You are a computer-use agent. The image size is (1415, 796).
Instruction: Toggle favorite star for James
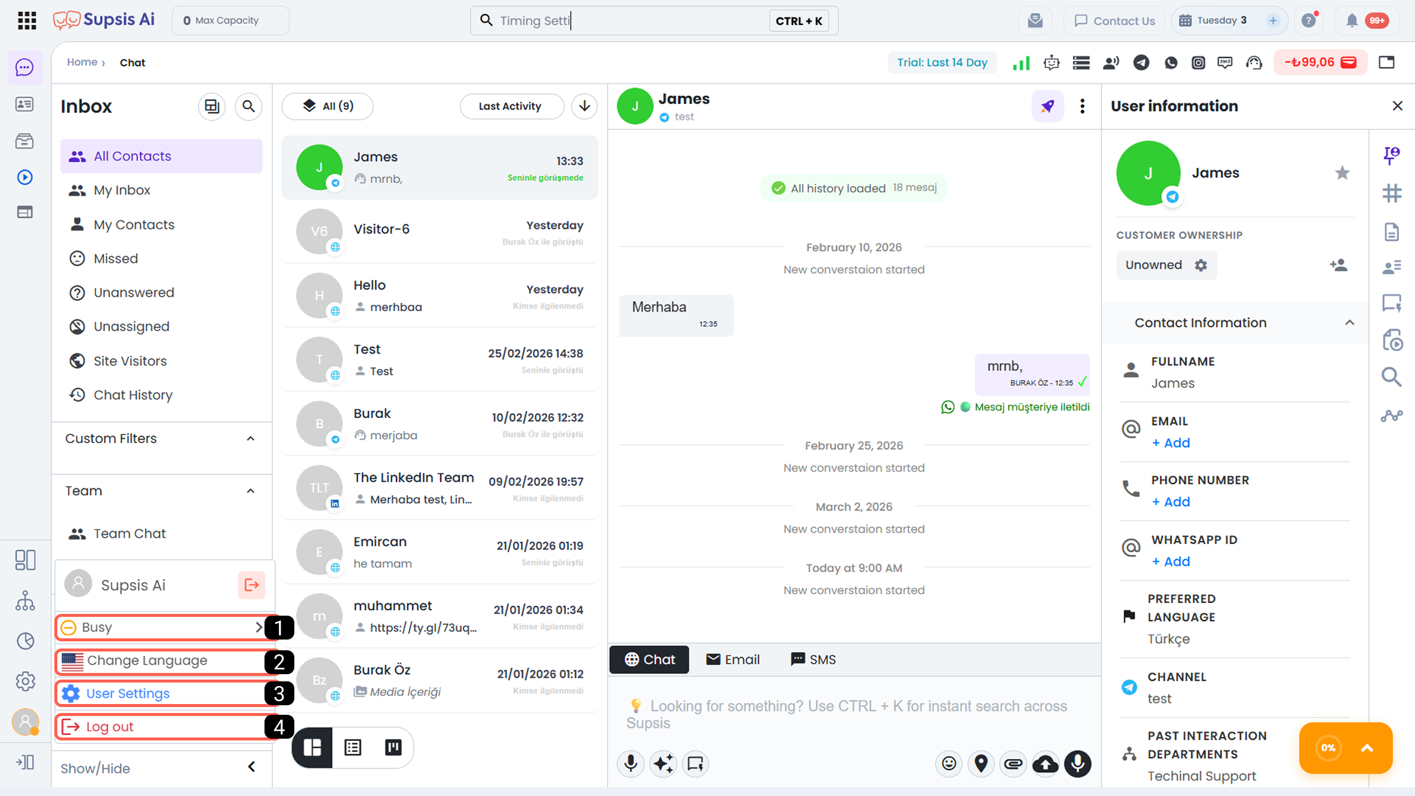(x=1342, y=173)
